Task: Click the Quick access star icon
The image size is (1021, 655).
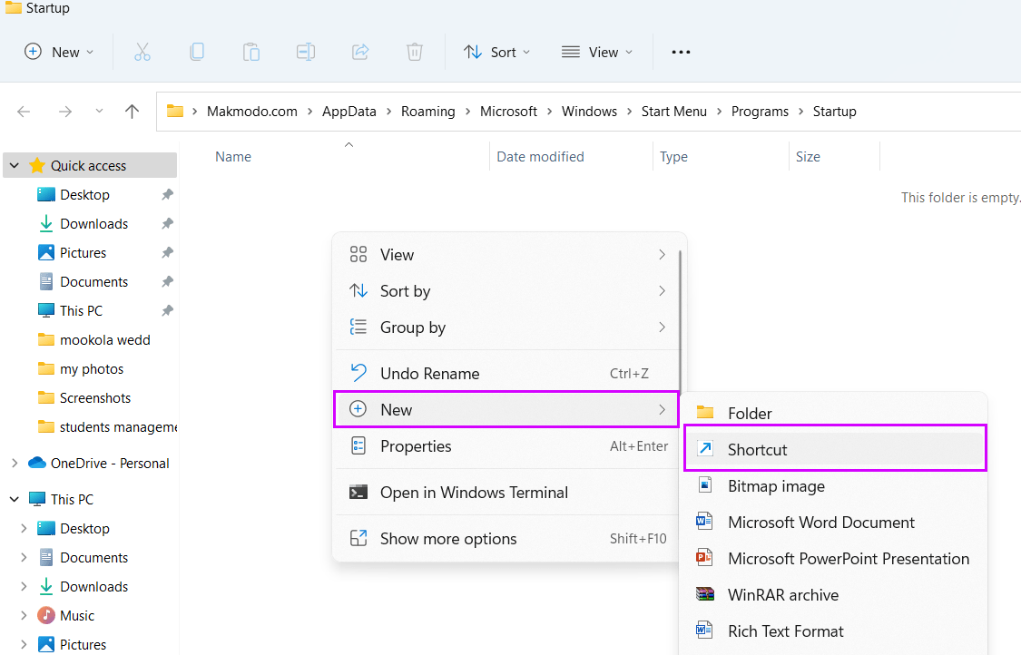Action: pos(37,165)
